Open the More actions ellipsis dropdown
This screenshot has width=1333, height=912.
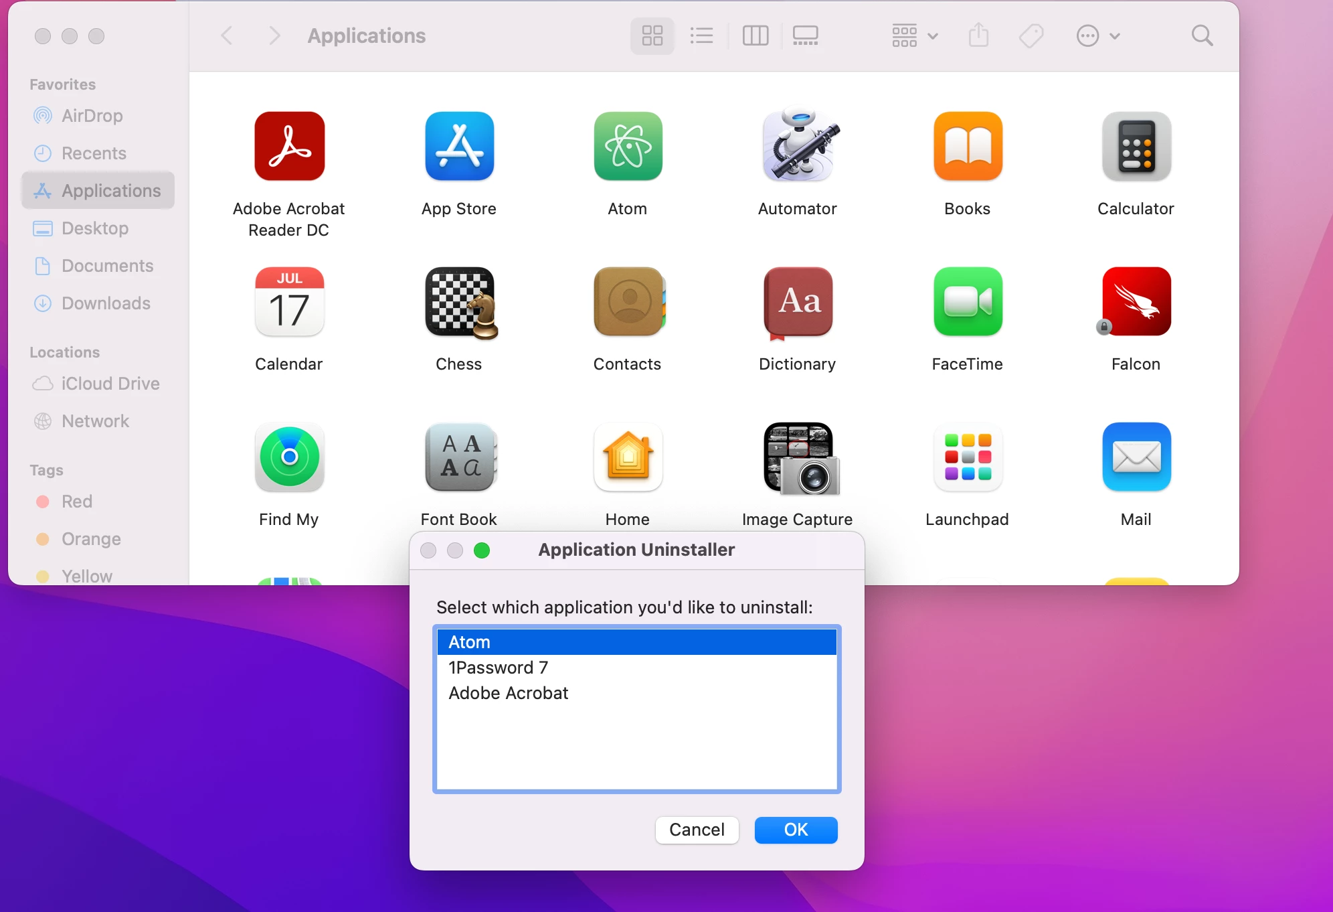tap(1098, 35)
